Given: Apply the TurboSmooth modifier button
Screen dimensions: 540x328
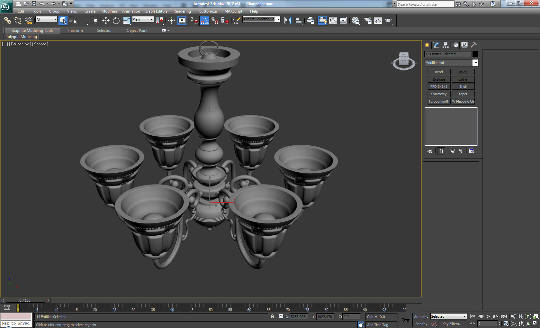Looking at the screenshot, I should 438,101.
